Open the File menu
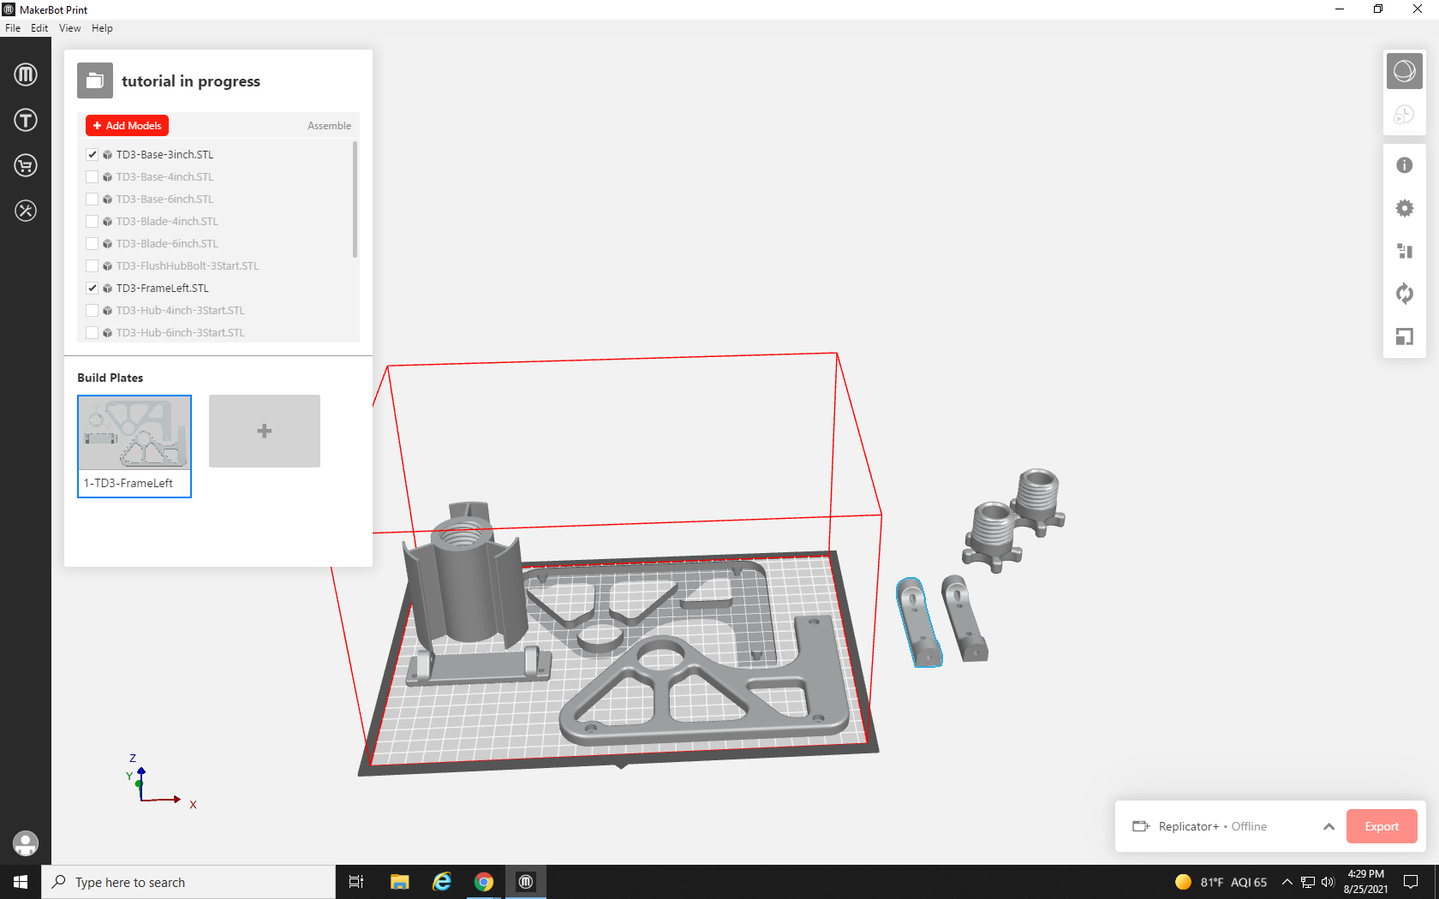 [13, 28]
